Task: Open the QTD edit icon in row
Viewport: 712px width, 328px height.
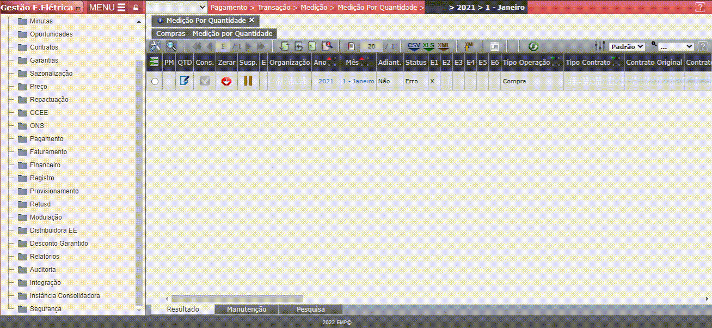Action: 185,81
